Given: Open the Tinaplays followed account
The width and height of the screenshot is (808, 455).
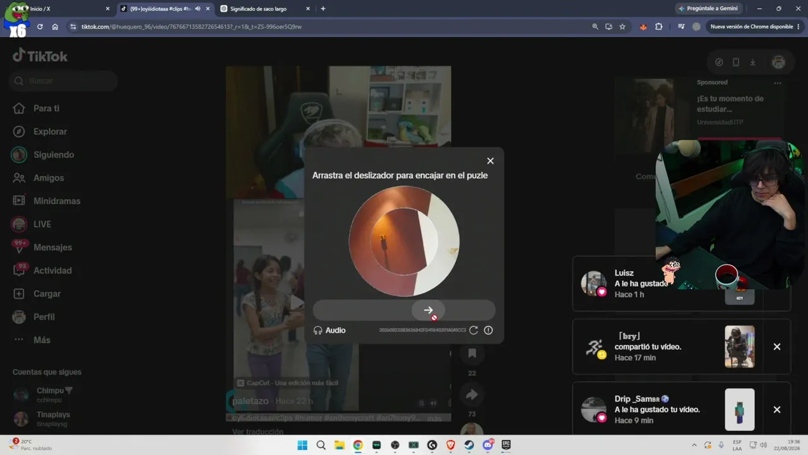Looking at the screenshot, I should pos(42,418).
